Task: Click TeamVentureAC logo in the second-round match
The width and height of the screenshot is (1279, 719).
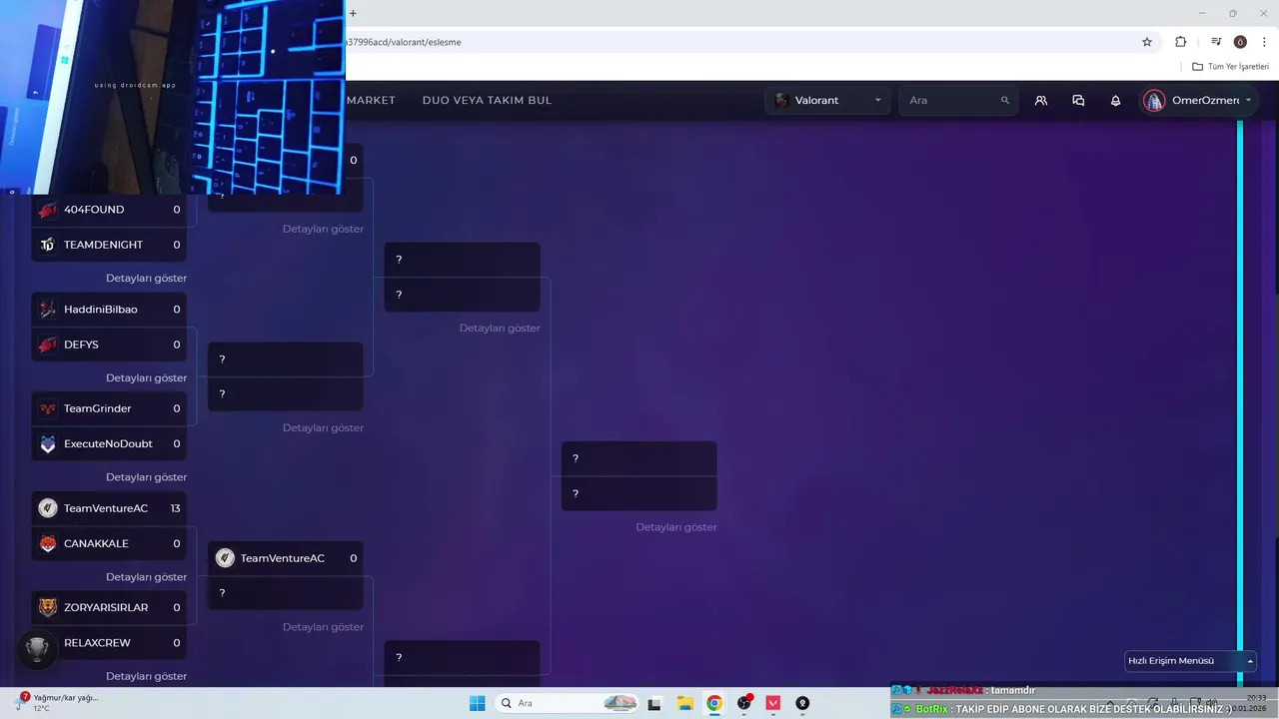Action: tap(225, 558)
